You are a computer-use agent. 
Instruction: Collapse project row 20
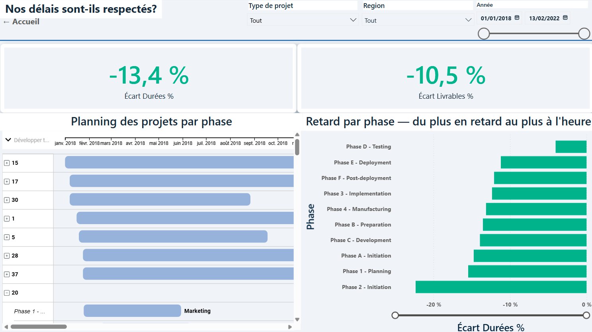pos(7,293)
